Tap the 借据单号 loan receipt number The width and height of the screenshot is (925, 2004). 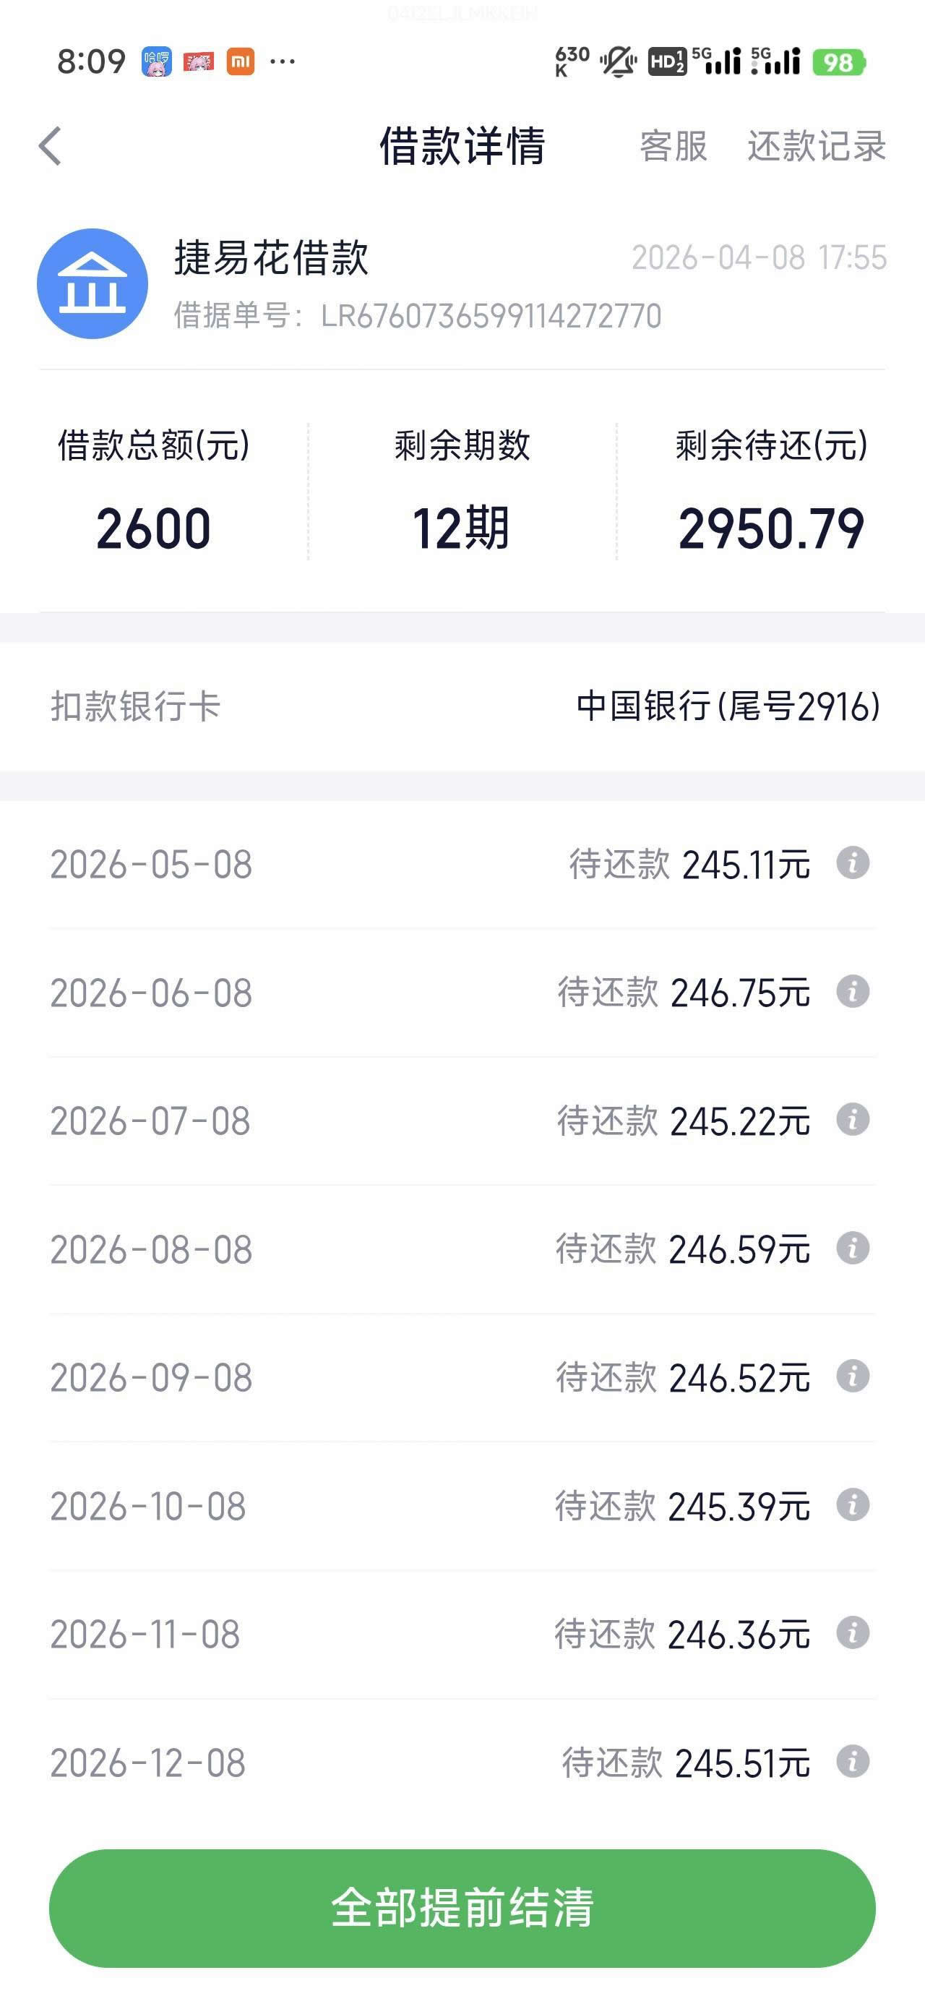point(418,317)
